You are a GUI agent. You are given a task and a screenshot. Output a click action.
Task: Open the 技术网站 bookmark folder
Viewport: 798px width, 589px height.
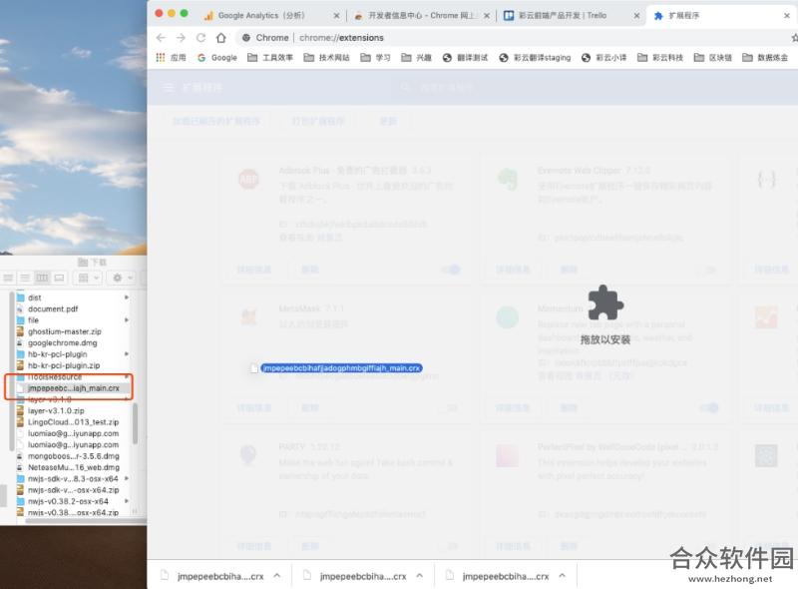[326, 58]
